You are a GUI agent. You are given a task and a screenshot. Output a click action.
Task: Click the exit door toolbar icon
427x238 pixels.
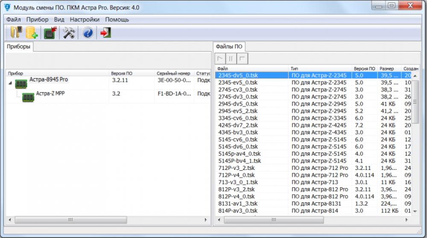point(105,33)
